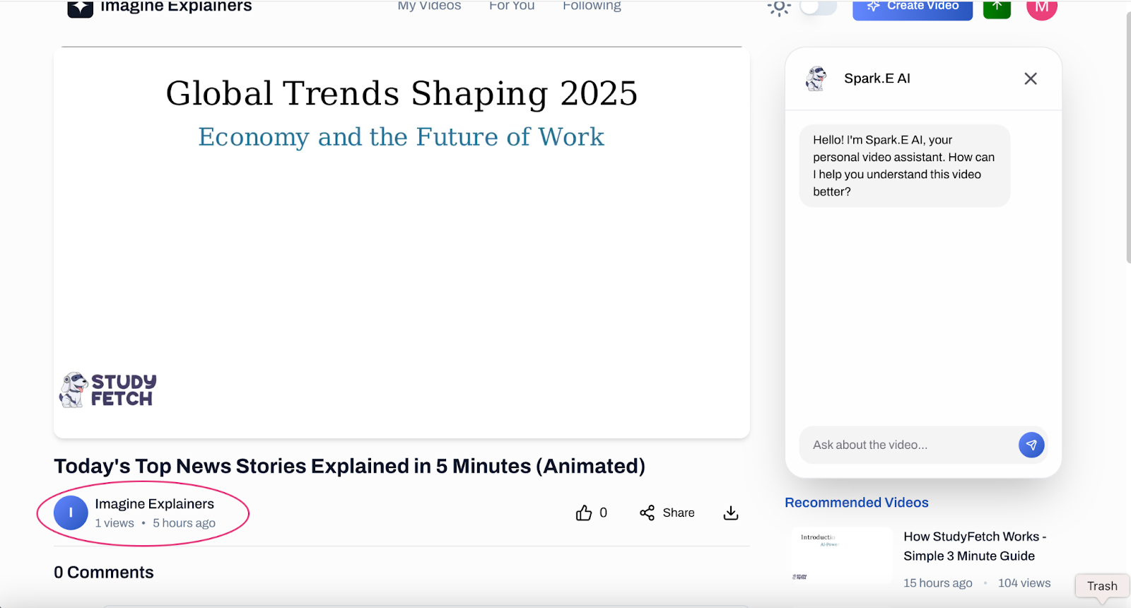The image size is (1131, 608).
Task: Open the My Videos tab
Action: (429, 6)
